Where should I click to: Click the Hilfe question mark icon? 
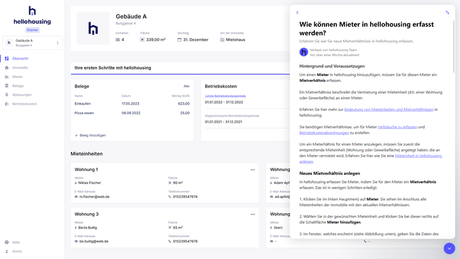7,242
